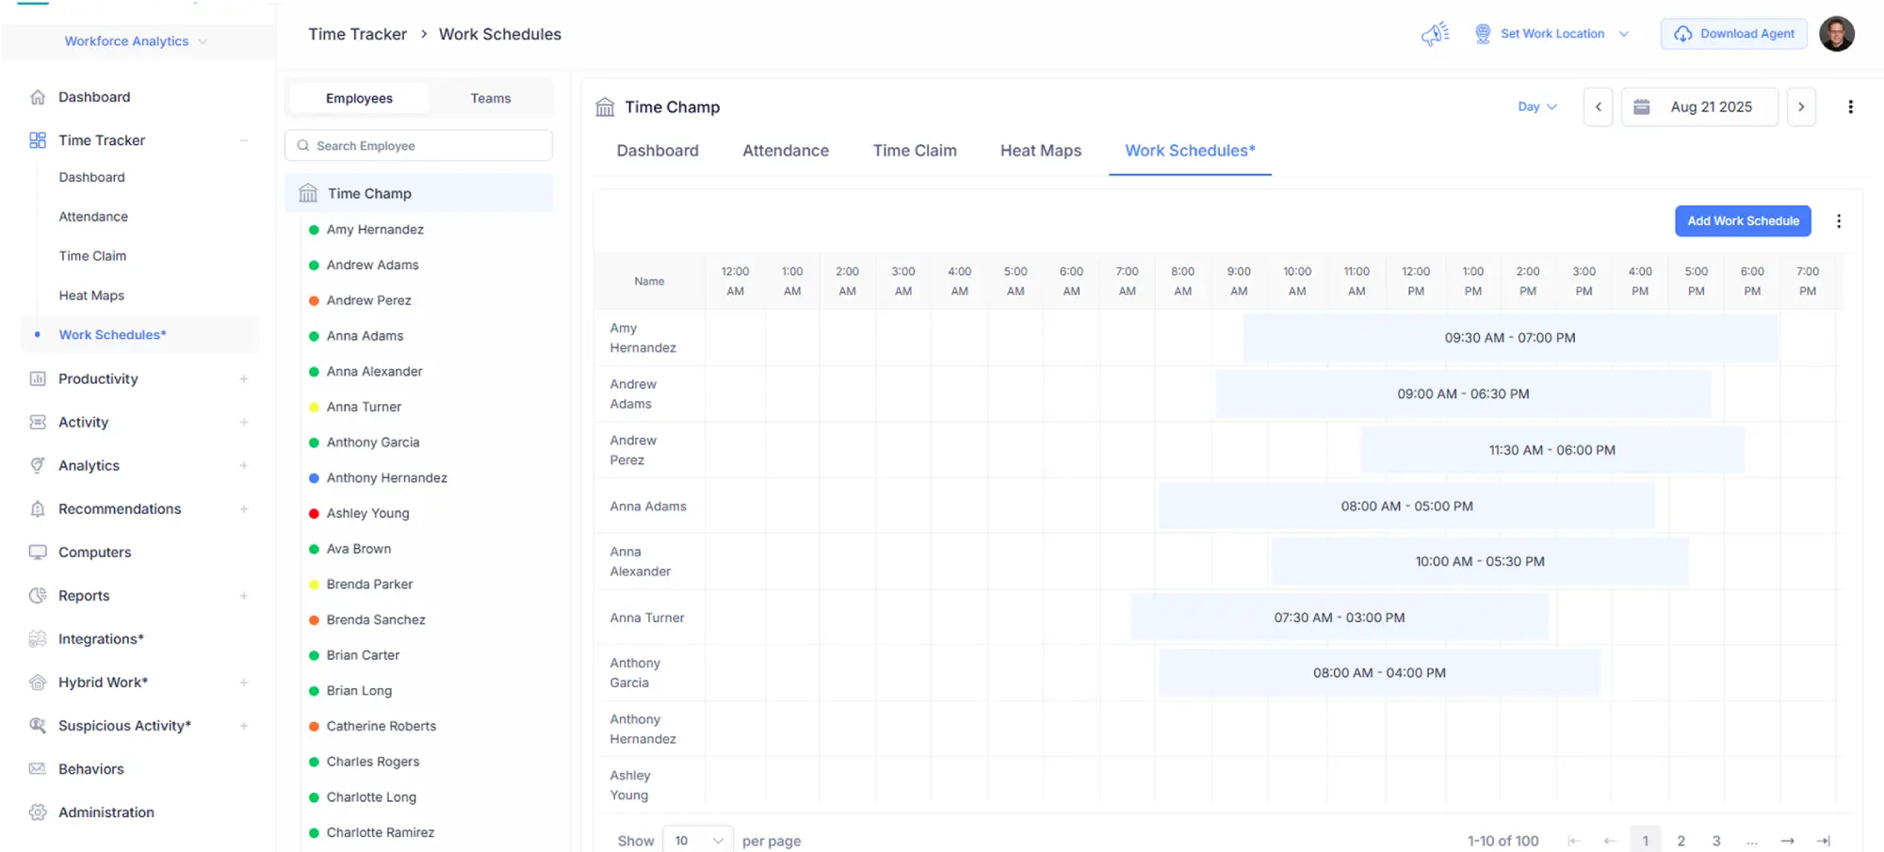Open Computers from the sidebar
The width and height of the screenshot is (1884, 852).
coord(94,553)
